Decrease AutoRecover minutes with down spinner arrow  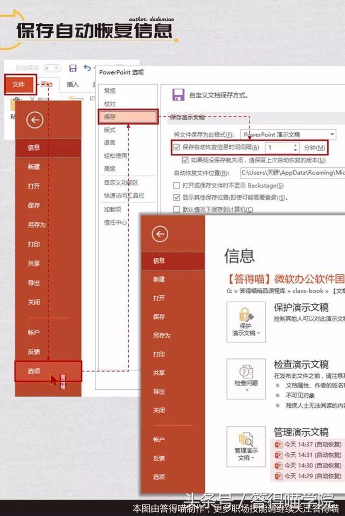(295, 150)
